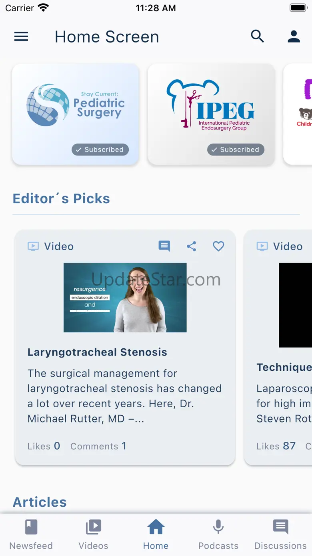
Task: Like the Laryngotracheal Stenosis video with heart
Action: (218, 246)
